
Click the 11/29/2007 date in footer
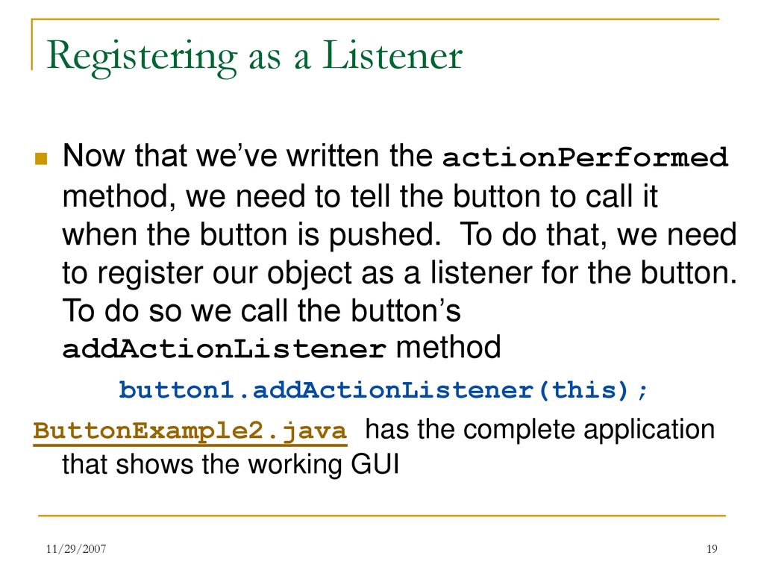coord(76,549)
